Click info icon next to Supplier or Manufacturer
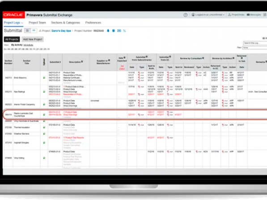The width and height of the screenshot is (267, 200). [109, 60]
